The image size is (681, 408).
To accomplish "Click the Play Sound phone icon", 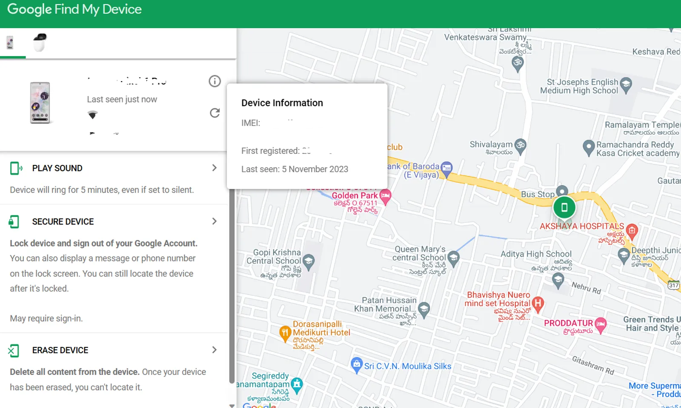I will point(16,168).
